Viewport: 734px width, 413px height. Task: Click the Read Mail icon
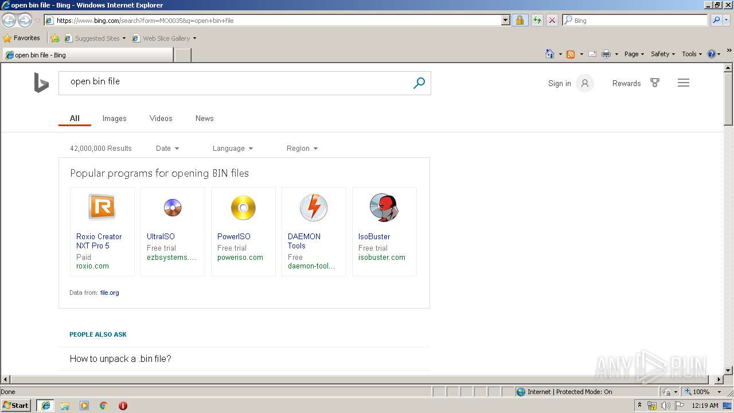tap(592, 54)
